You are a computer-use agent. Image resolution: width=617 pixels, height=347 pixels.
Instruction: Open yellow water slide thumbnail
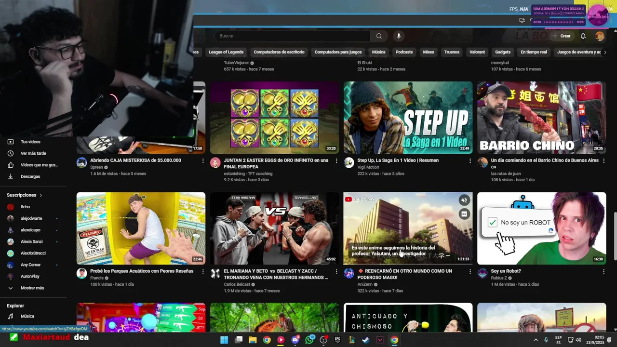coord(141,228)
